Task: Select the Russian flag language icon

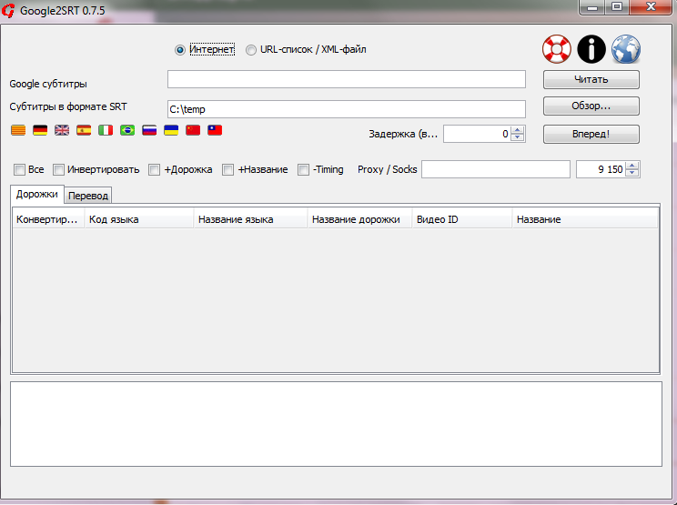Action: pos(149,130)
